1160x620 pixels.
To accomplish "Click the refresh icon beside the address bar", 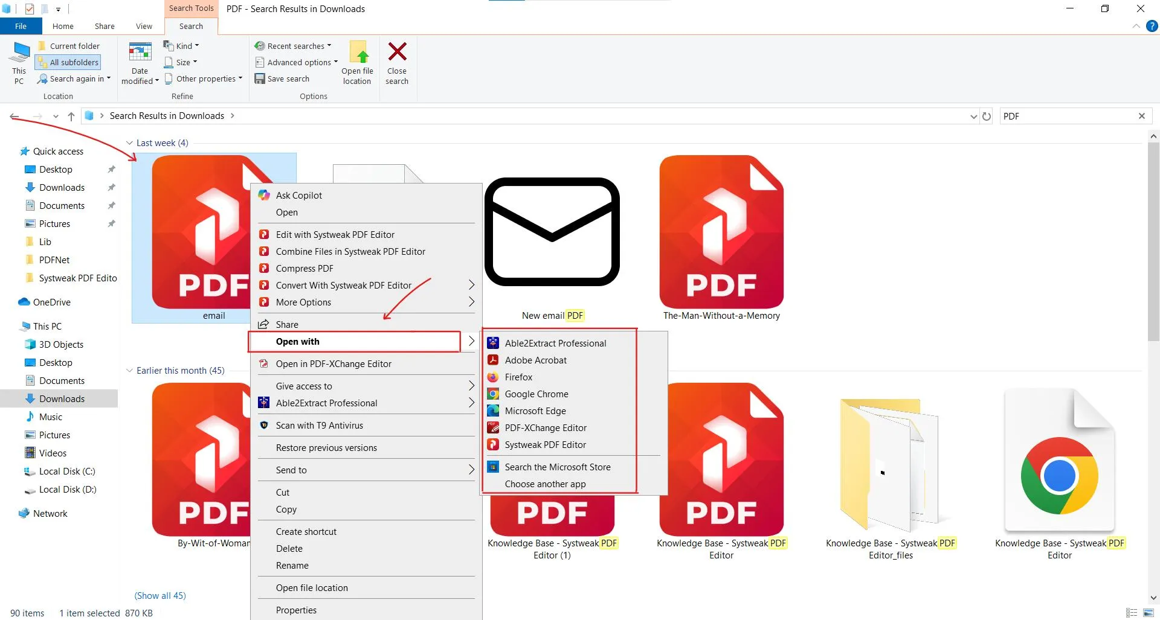I will 987,117.
